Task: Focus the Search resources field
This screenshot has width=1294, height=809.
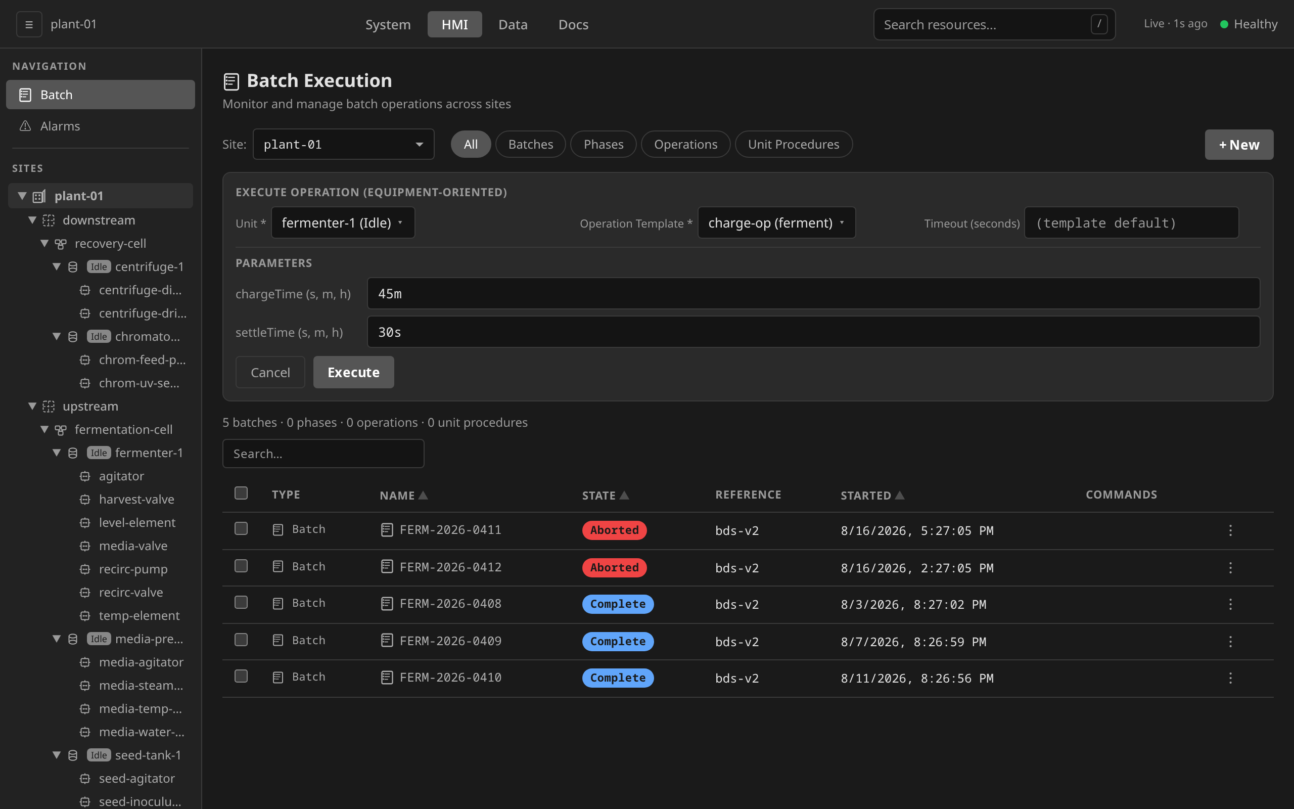Action: [994, 24]
